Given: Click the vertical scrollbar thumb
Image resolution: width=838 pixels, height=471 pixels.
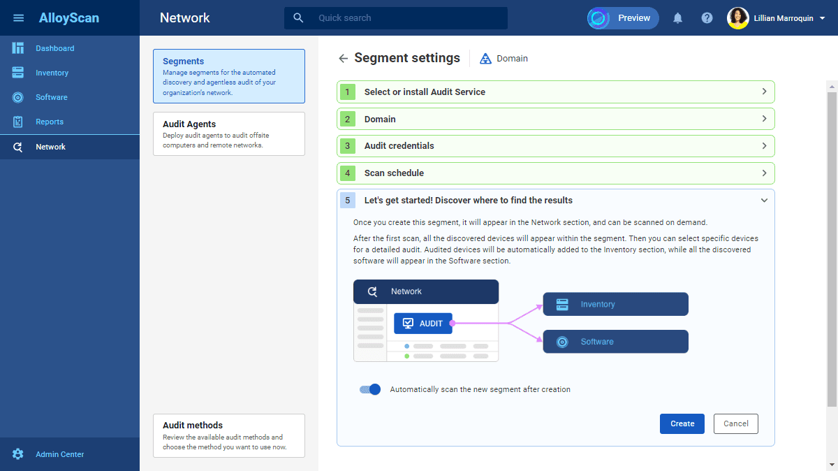Looking at the screenshot, I should point(832,248).
